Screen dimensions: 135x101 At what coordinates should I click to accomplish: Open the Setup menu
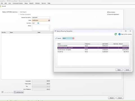coord(26,3)
